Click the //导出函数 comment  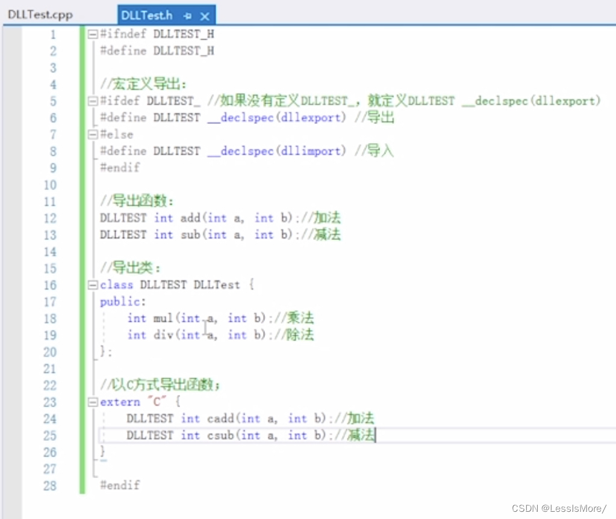click(136, 201)
